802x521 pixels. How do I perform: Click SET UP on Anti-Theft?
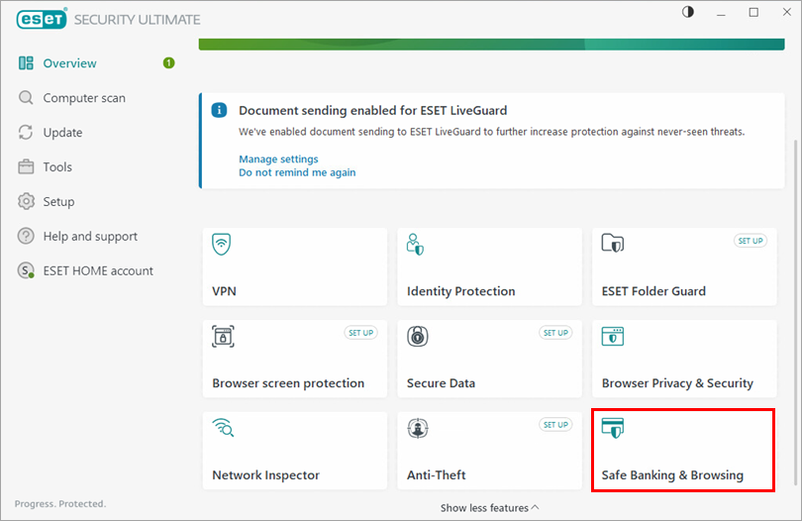pos(555,425)
